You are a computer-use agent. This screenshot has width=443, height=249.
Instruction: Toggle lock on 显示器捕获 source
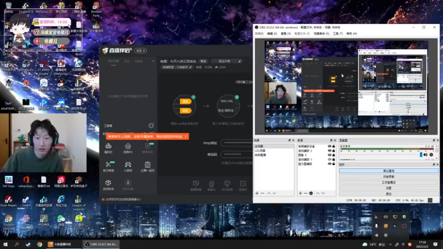[x=334, y=164]
